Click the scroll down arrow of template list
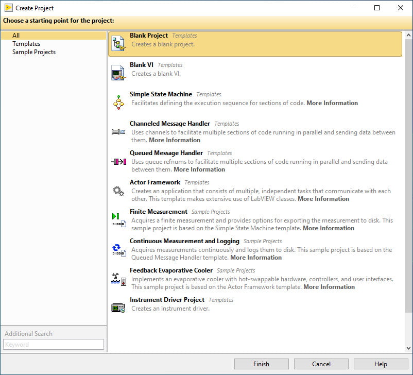This screenshot has width=413, height=375. point(408,348)
